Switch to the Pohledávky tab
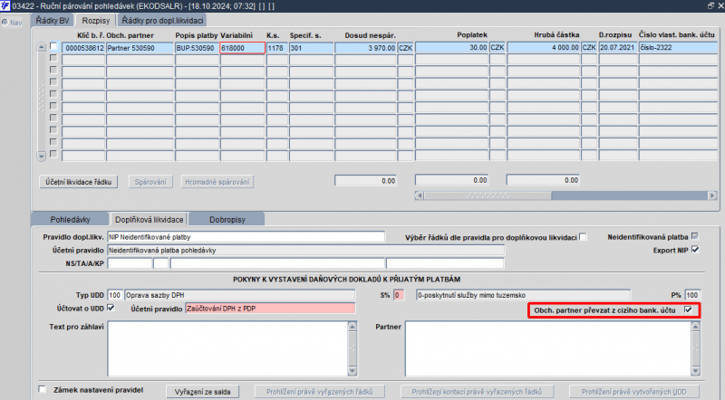The width and height of the screenshot is (725, 400). click(71, 219)
